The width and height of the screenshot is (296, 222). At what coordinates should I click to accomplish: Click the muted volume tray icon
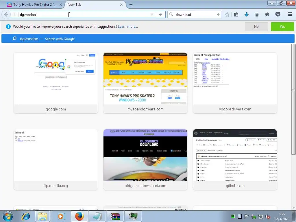(267, 217)
